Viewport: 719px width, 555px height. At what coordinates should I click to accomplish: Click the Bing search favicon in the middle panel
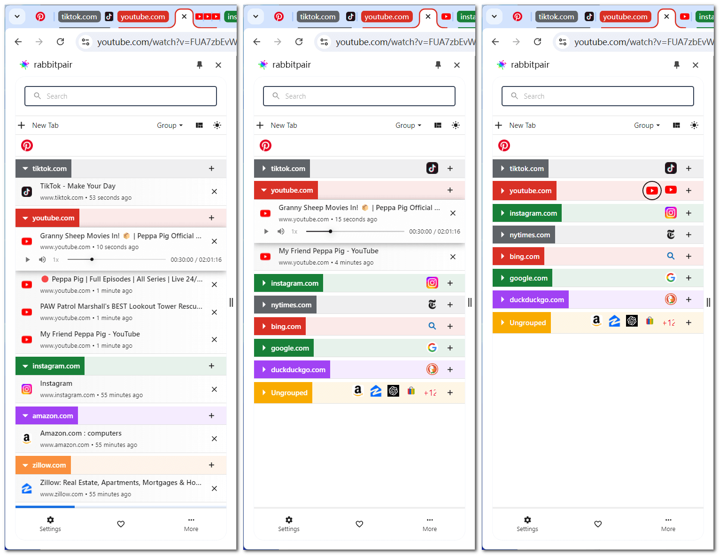(432, 326)
